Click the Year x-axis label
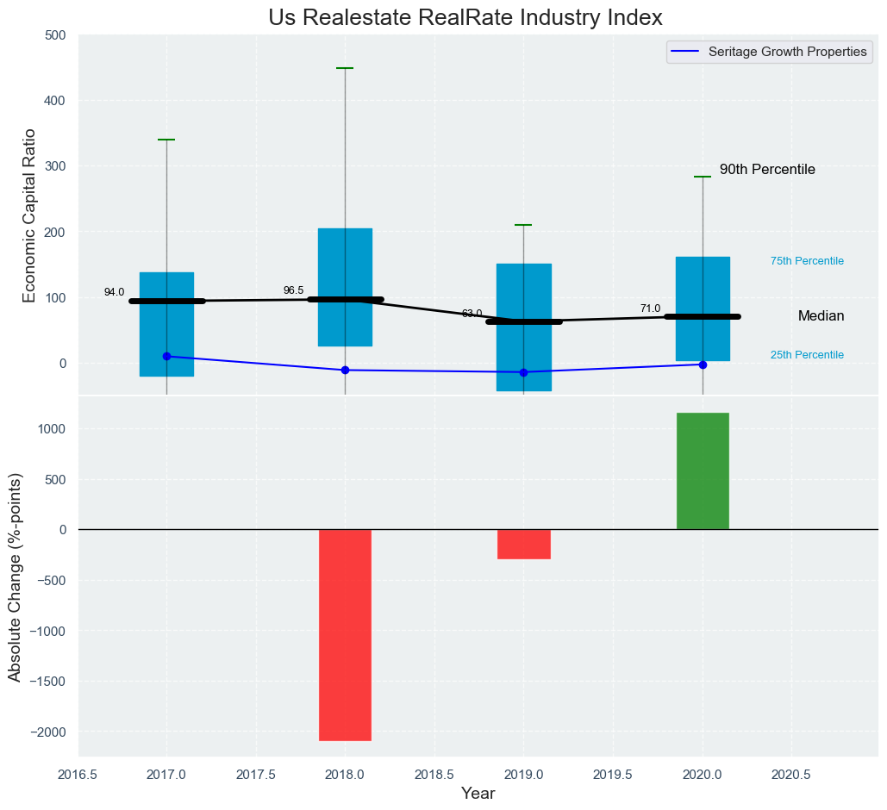887x810 pixels. tap(478, 794)
